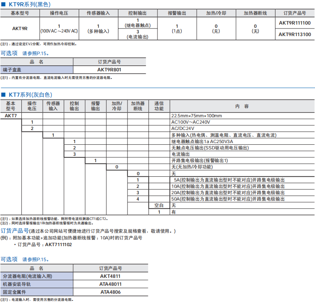The width and height of the screenshot is (315, 304).
Task: Click the blue square beside KT9R系列(黑色)
Action: point(4,4)
